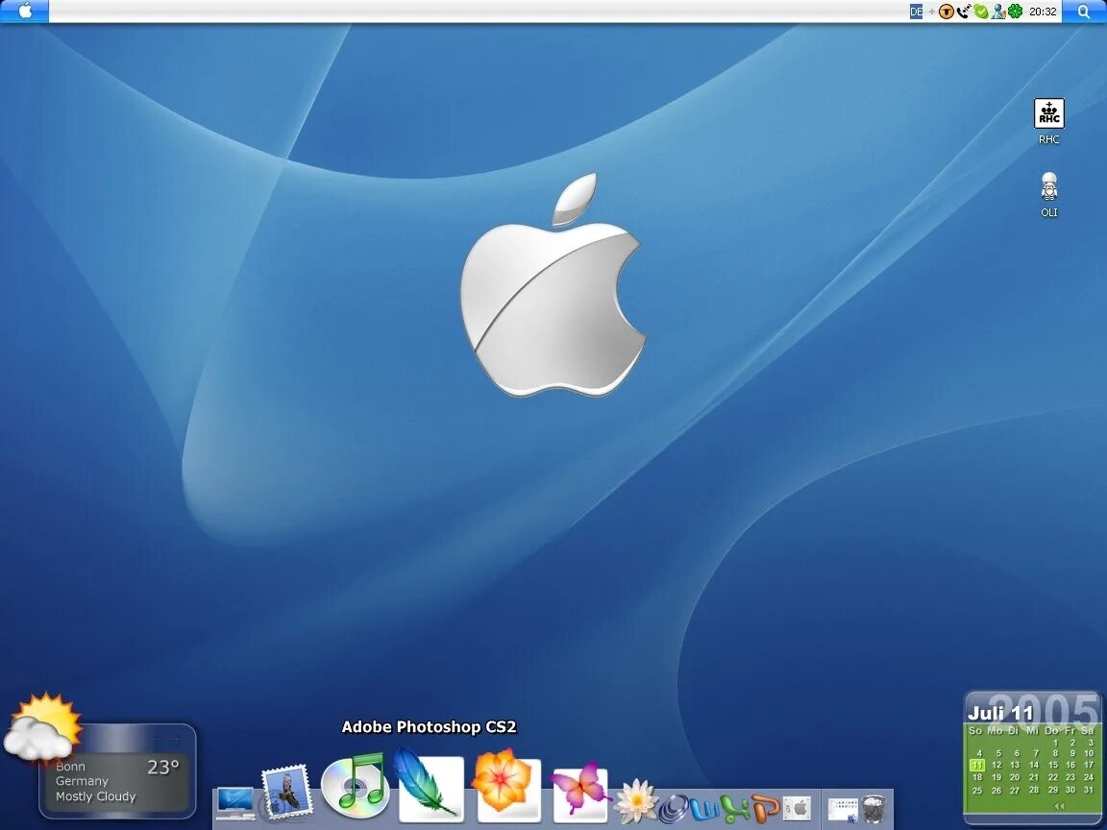
Task: Select day 7 in the calendar
Action: (x=1037, y=753)
